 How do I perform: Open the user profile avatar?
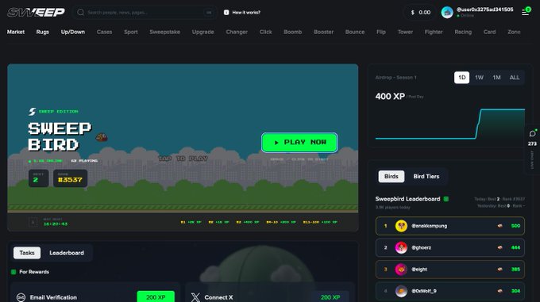pyautogui.click(x=447, y=13)
